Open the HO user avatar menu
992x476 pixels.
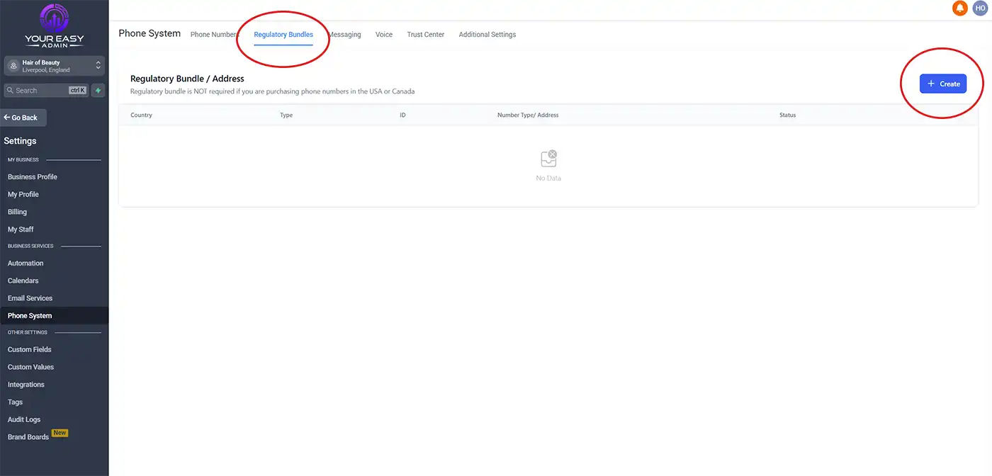[981, 8]
